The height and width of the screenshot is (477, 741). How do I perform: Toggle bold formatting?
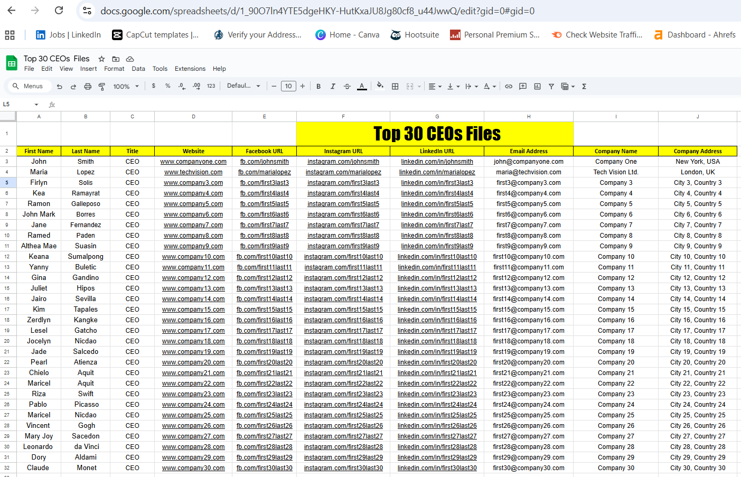click(318, 86)
